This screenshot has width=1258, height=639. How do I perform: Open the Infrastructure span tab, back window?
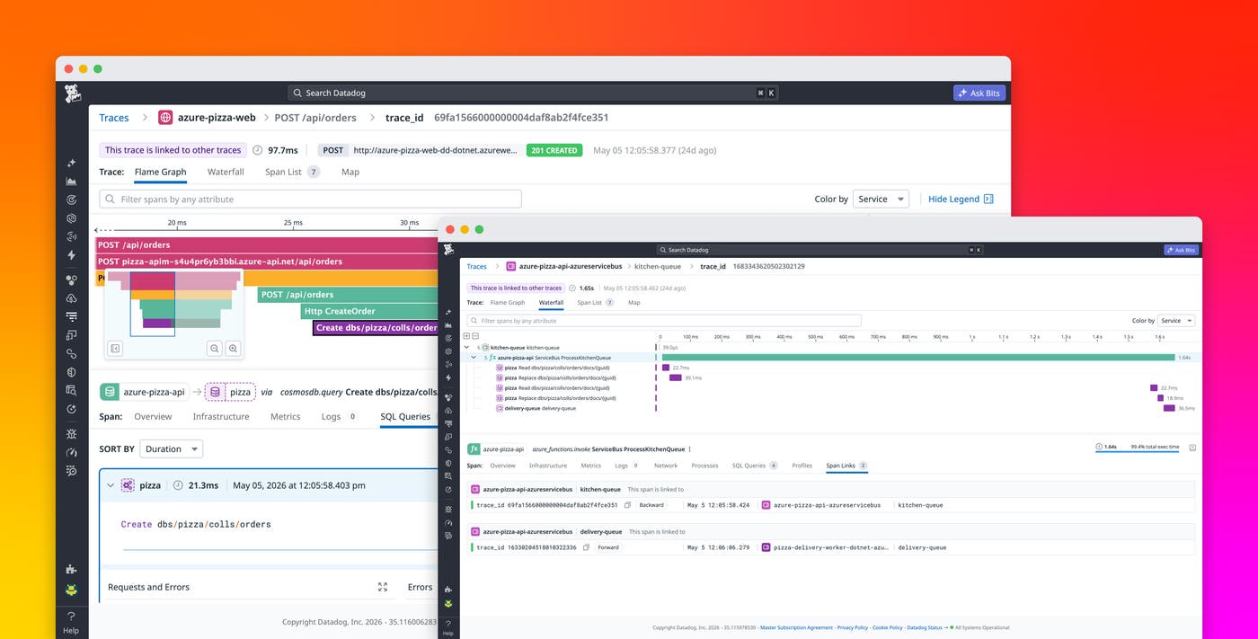coord(221,417)
